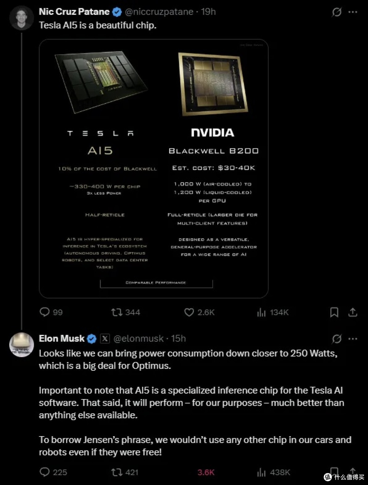Open Nic Cruz Patane's profile picture
This screenshot has width=368, height=485.
21,18
